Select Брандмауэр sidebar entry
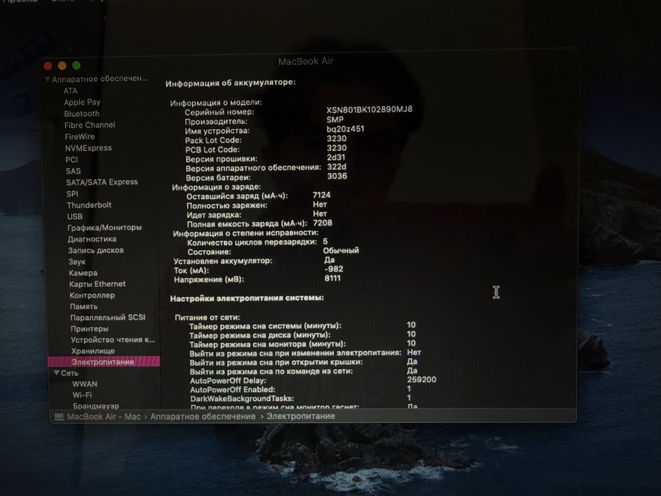 pyautogui.click(x=96, y=405)
